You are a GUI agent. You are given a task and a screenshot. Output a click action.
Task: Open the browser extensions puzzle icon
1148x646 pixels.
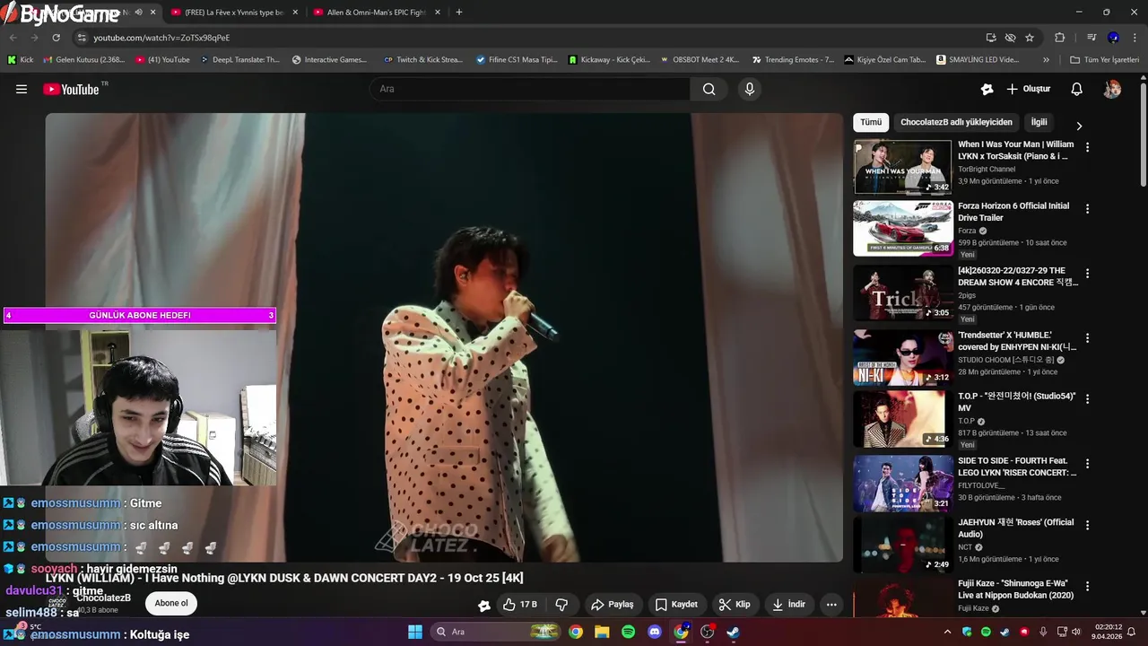tap(1060, 38)
